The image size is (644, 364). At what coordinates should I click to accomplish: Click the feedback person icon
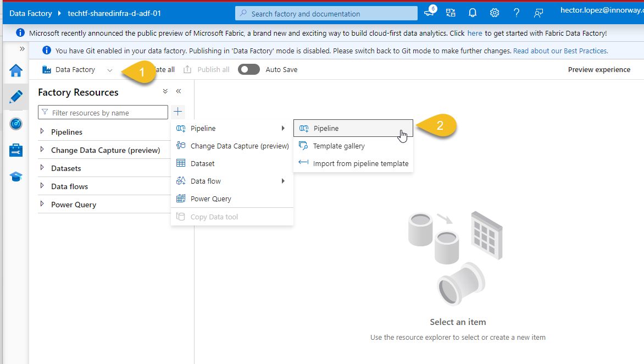[538, 13]
